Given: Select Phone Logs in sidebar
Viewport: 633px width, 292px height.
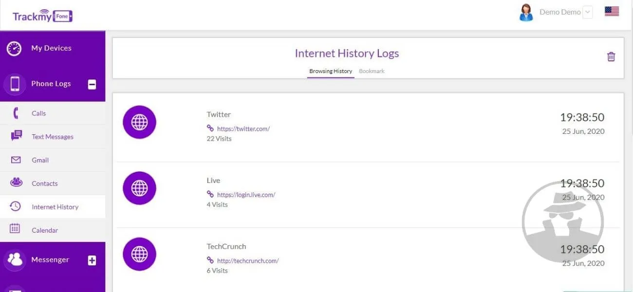Looking at the screenshot, I should click(x=51, y=84).
